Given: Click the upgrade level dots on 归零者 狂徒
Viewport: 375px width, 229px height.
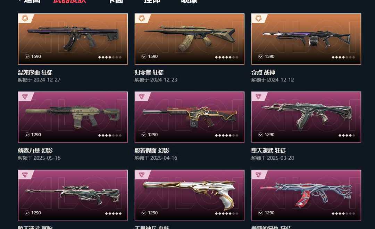Looking at the screenshot, I should tap(226, 57).
